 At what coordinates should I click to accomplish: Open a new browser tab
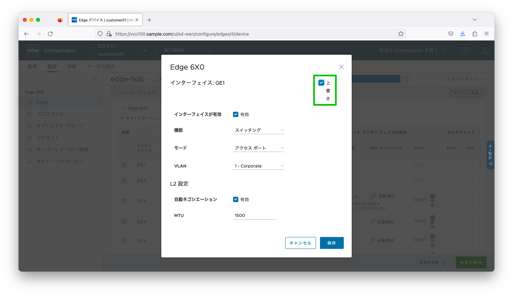[149, 20]
